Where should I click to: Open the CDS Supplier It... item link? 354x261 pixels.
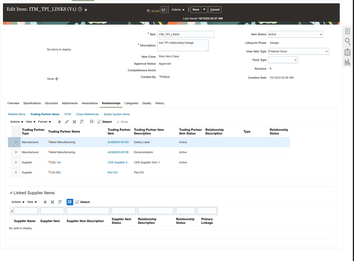(x=119, y=162)
